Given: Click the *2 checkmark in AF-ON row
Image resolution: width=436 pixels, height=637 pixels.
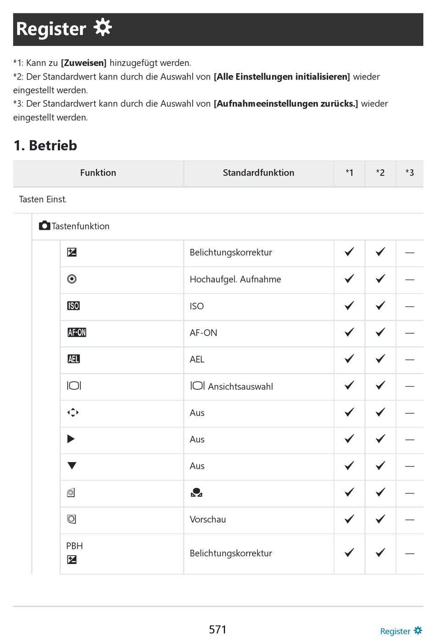Looking at the screenshot, I should (380, 332).
